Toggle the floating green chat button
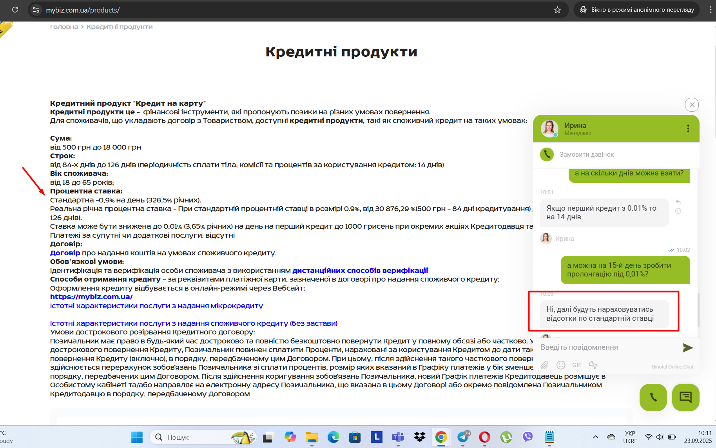Screen dimensions: 716x448 pyautogui.click(x=686, y=397)
